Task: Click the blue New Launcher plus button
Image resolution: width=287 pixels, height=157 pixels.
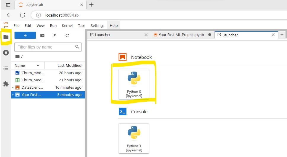Action: coord(25,35)
